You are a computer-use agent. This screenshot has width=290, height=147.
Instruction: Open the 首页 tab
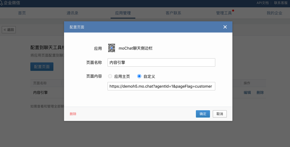[x=22, y=13]
